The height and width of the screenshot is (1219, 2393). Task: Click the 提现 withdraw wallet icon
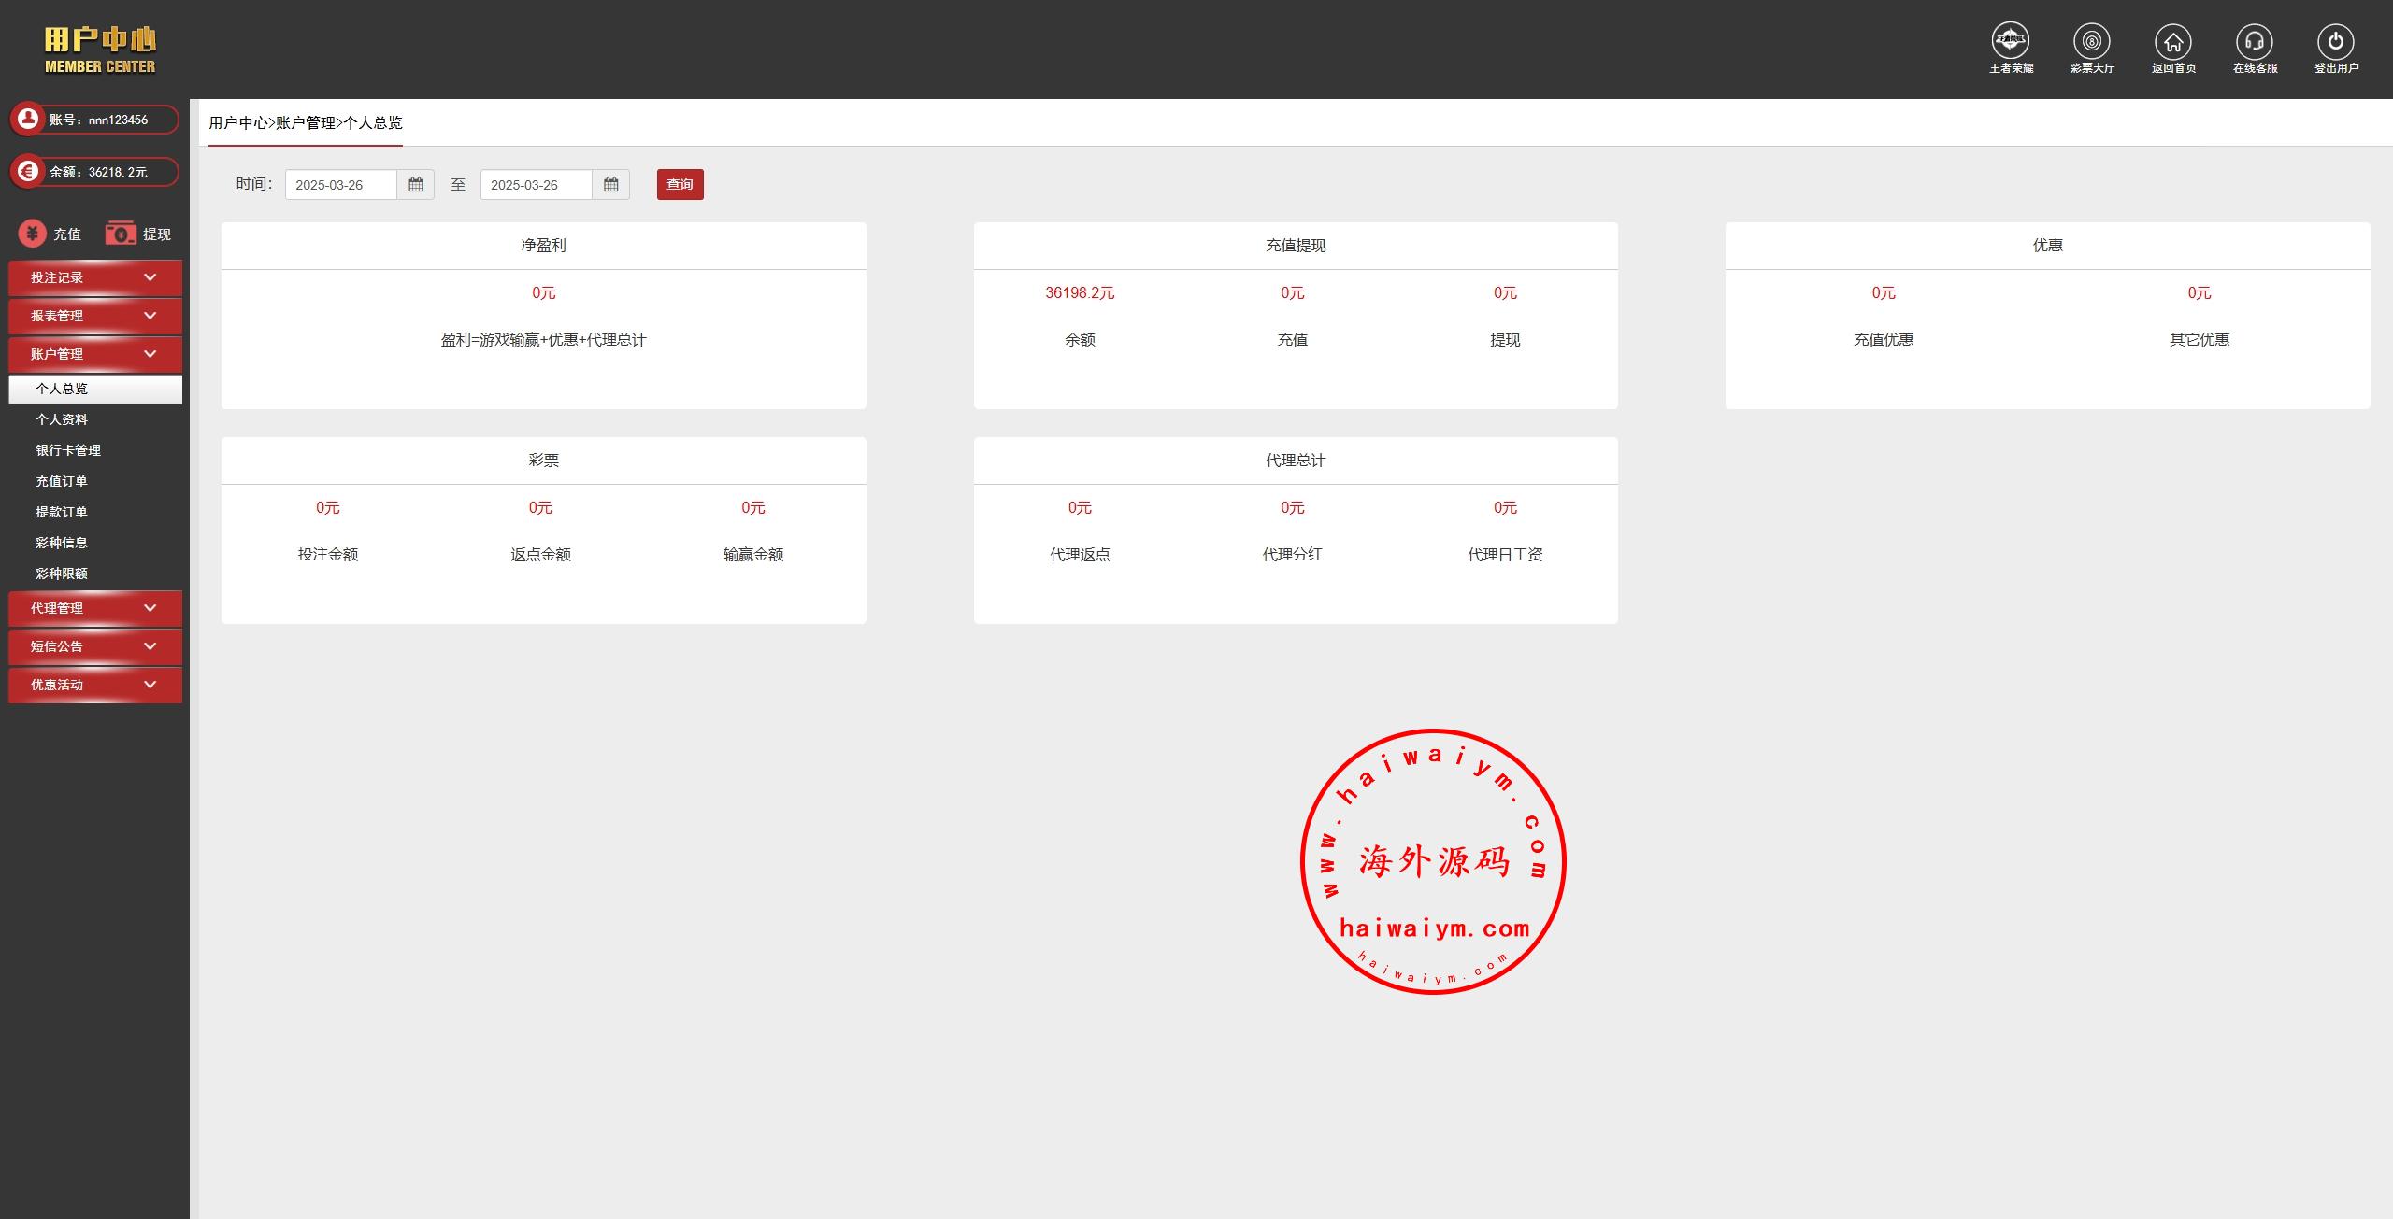121,234
